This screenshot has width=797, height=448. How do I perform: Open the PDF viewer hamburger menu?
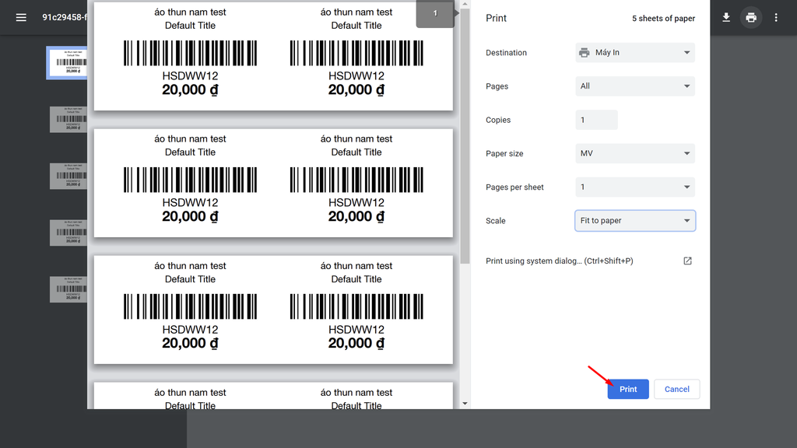[21, 18]
